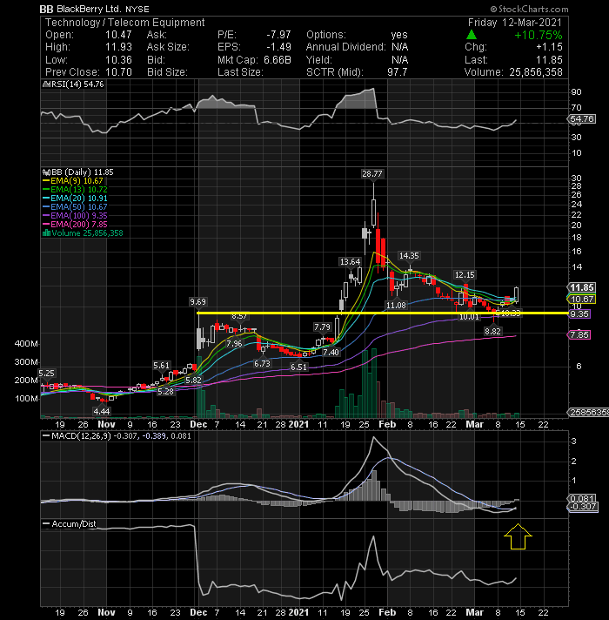Click the Low value 10.36
The image size is (609, 620).
tap(118, 60)
